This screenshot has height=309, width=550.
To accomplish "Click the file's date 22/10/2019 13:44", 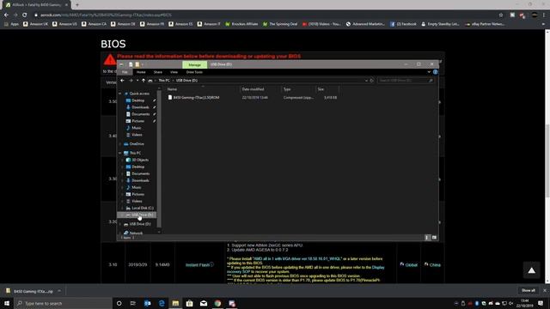I will tap(255, 98).
